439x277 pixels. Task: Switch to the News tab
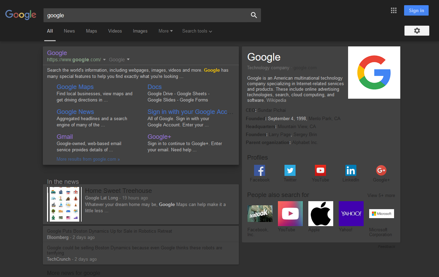click(x=69, y=31)
